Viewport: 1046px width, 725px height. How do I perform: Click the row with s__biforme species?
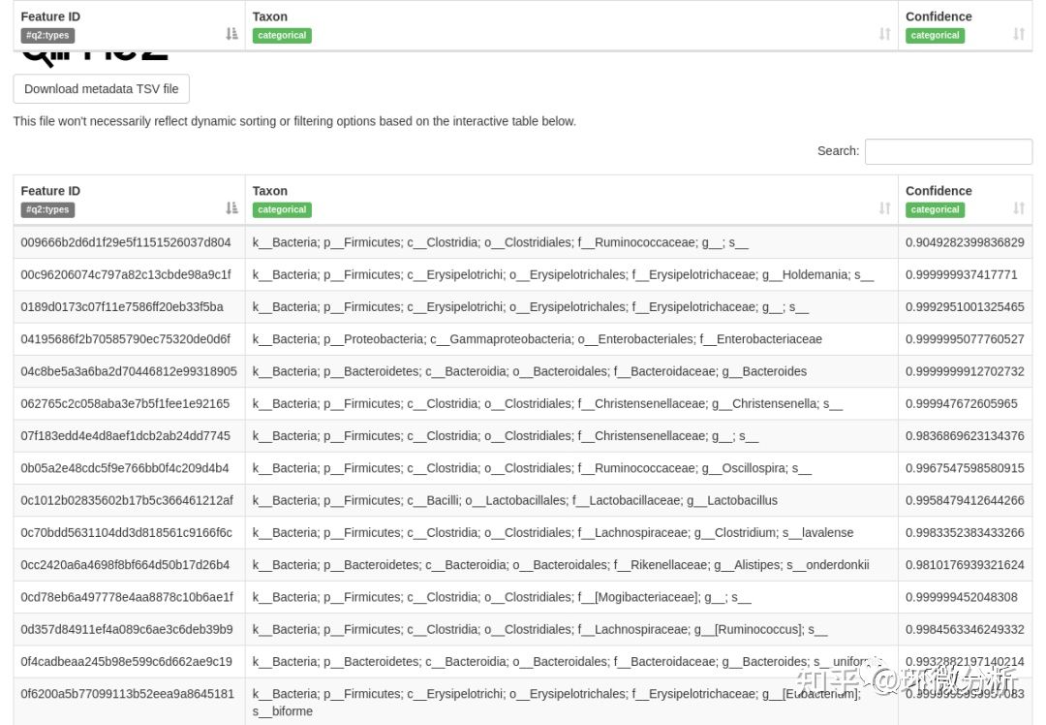click(x=523, y=693)
